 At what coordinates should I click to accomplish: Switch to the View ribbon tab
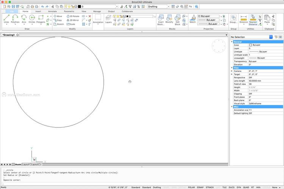point(84,11)
